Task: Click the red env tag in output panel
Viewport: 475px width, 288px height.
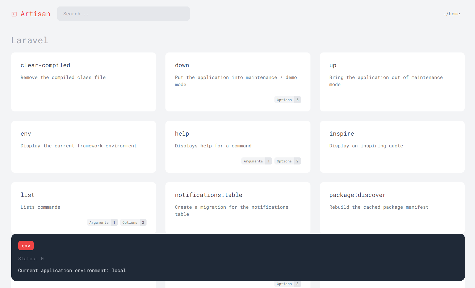Action: [26, 246]
